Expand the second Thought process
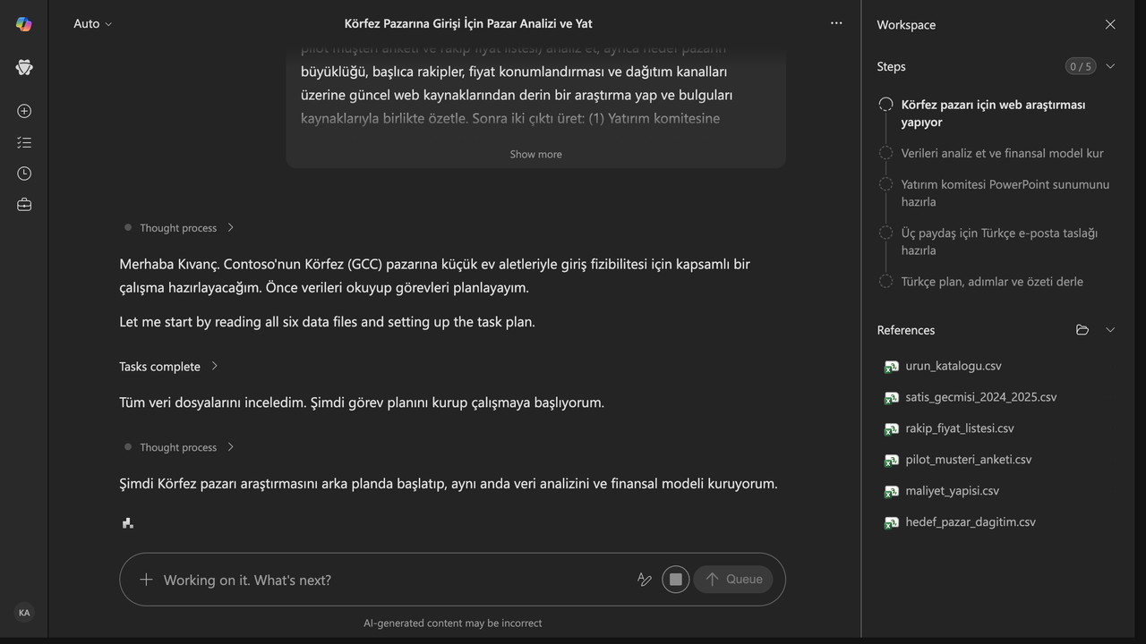The height and width of the screenshot is (644, 1146). [x=179, y=447]
